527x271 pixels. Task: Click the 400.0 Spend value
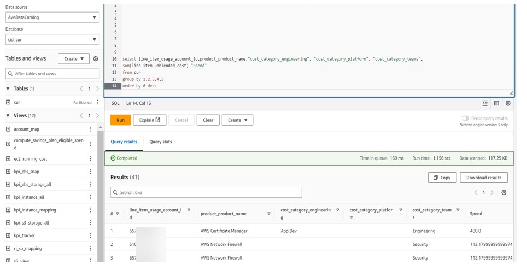coord(475,231)
